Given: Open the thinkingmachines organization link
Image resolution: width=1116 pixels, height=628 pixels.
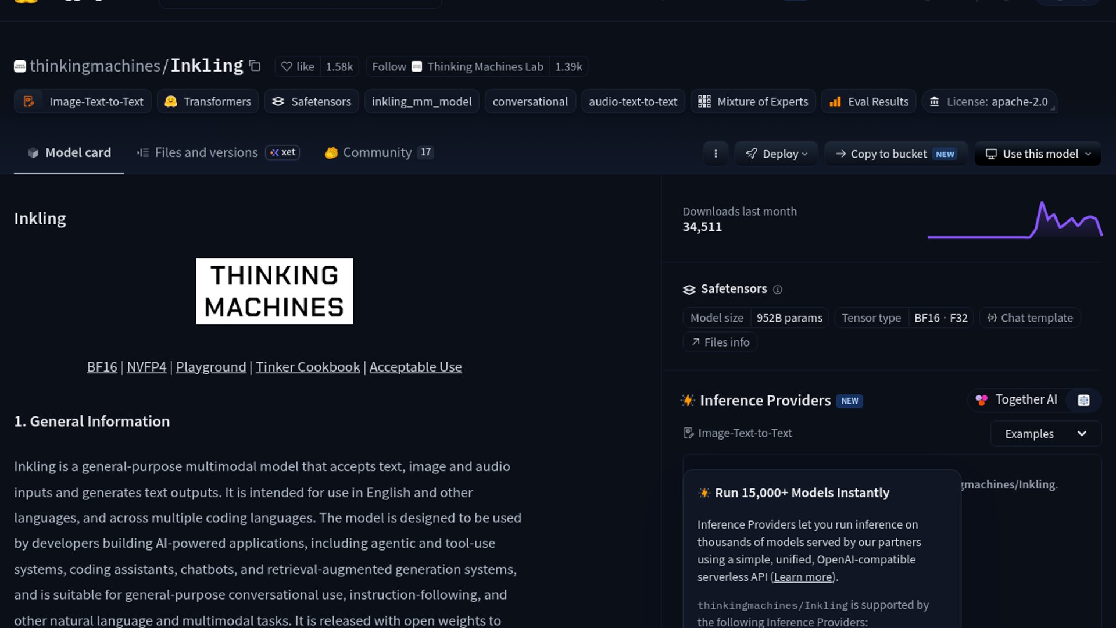Looking at the screenshot, I should pyautogui.click(x=95, y=66).
